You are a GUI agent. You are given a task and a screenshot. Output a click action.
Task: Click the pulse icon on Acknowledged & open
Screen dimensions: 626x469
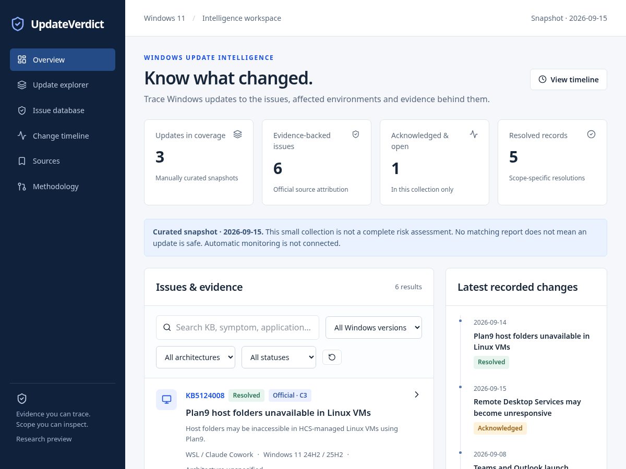point(474,134)
